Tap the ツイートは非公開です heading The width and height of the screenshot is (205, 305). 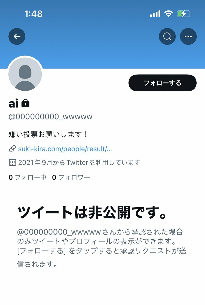[92, 212]
